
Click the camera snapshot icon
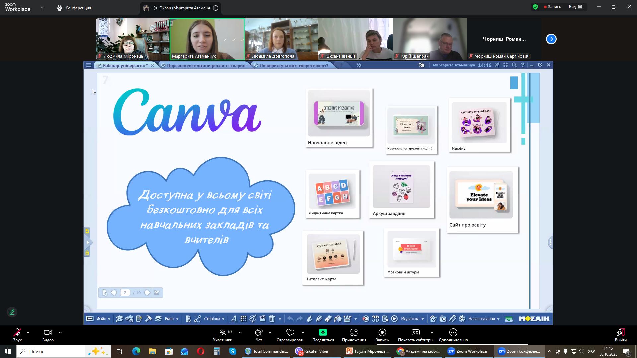point(443,319)
